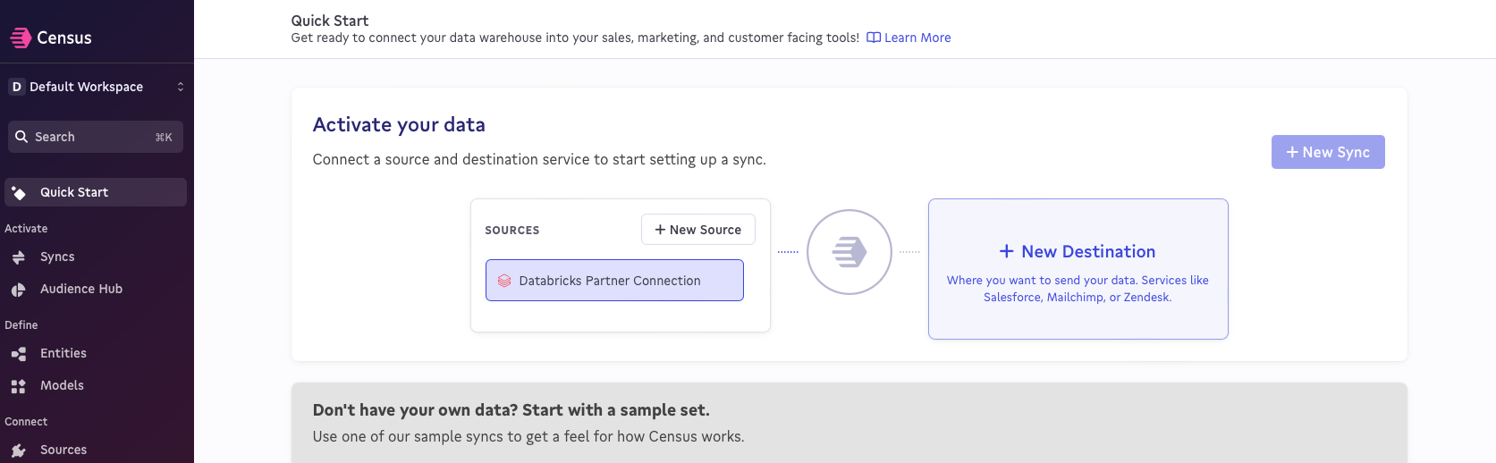
Task: Click the Entities icon in sidebar
Action: tap(19, 354)
